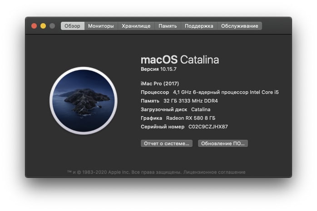Close the window with red button
The width and height of the screenshot is (317, 211).
click(x=34, y=26)
